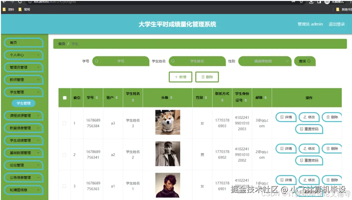The image size is (352, 200).
Task: Open 详情 for student a1
Action: pyautogui.click(x=286, y=180)
